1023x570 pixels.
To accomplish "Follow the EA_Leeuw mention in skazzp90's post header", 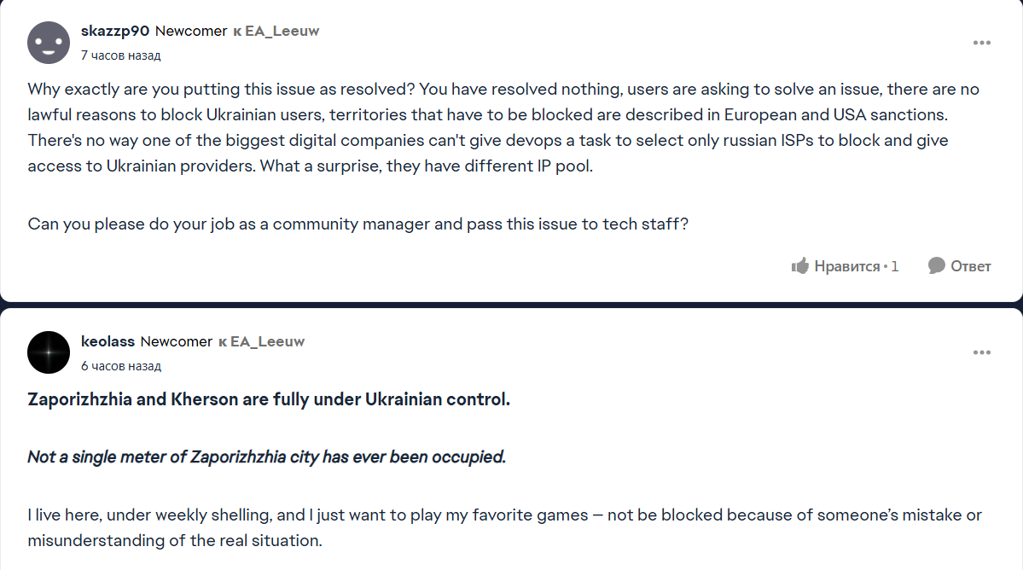I will pos(280,31).
